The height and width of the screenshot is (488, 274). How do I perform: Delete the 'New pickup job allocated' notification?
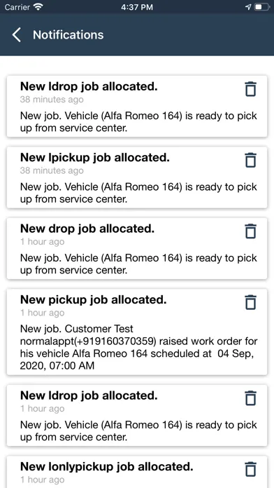coord(250,302)
